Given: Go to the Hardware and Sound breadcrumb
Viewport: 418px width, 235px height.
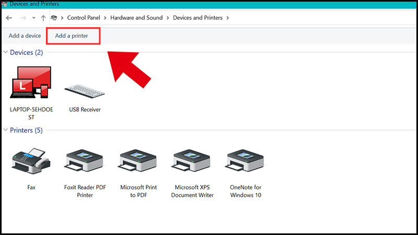Looking at the screenshot, I should (136, 18).
